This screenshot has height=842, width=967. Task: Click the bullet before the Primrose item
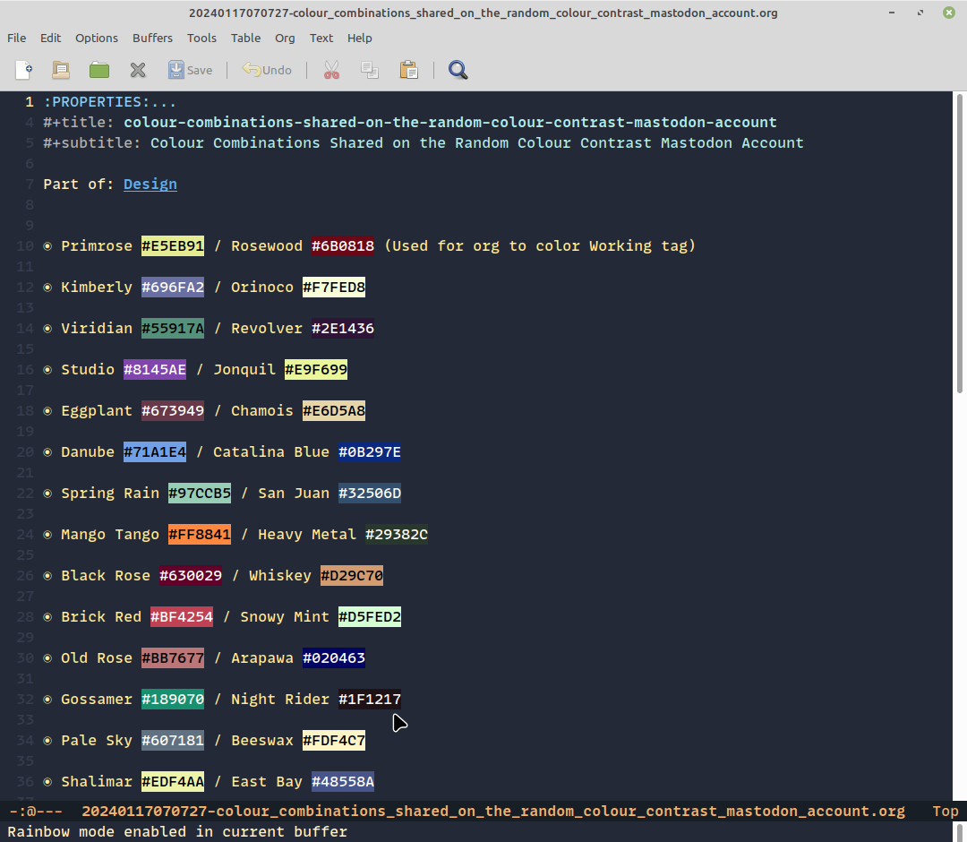pyautogui.click(x=47, y=246)
